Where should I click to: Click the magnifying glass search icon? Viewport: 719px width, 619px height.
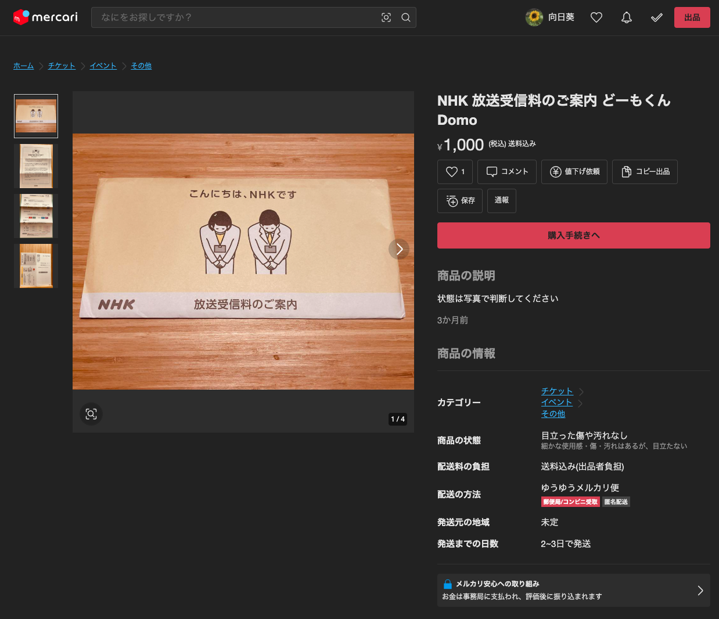pyautogui.click(x=406, y=17)
